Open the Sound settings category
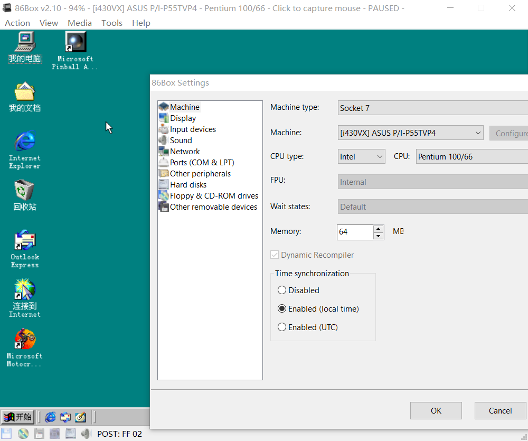The height and width of the screenshot is (441, 528). (175, 140)
